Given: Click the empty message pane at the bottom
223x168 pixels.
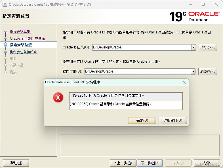Looking at the screenshot, I should [140, 145].
